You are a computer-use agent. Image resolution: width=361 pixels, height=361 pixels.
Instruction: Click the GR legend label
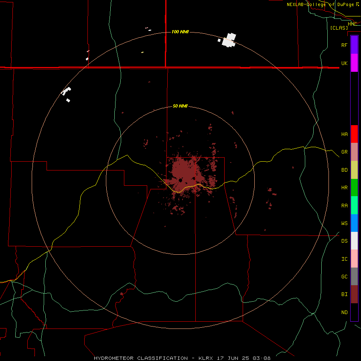click(x=344, y=152)
